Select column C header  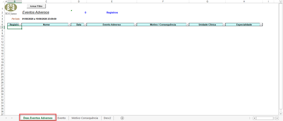pos(46,2)
